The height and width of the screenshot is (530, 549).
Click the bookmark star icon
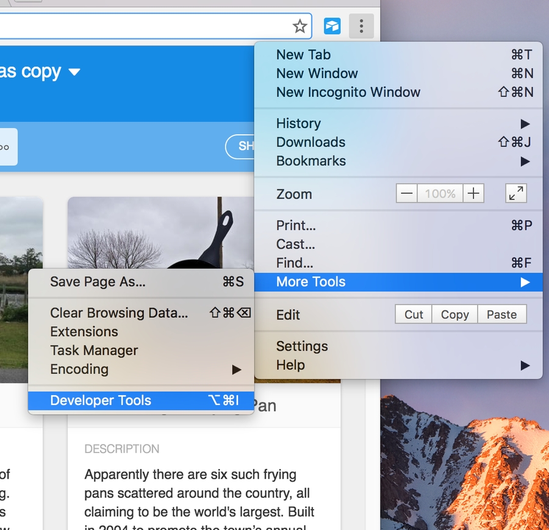[x=300, y=26]
